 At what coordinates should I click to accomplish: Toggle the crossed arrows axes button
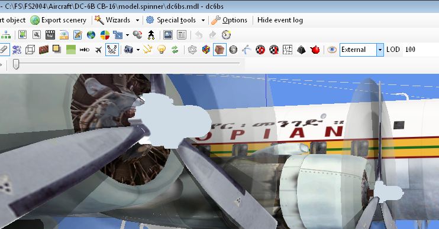pyautogui.click(x=112, y=50)
